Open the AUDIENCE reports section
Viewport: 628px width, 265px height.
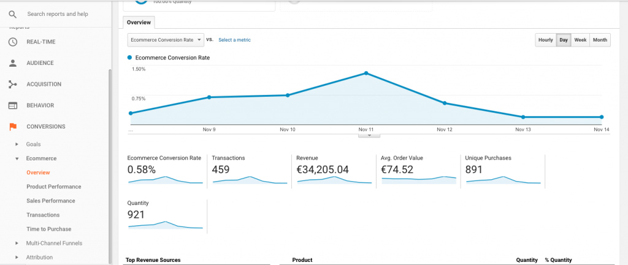(x=40, y=63)
